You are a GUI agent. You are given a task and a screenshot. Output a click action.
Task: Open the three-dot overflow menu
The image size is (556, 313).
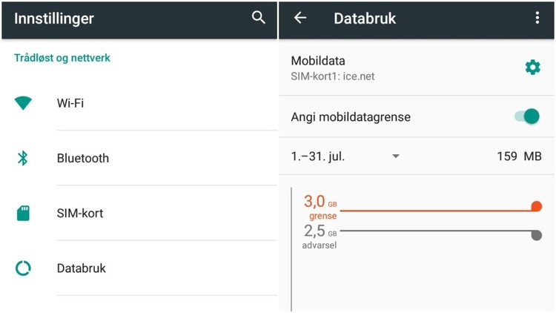537,19
